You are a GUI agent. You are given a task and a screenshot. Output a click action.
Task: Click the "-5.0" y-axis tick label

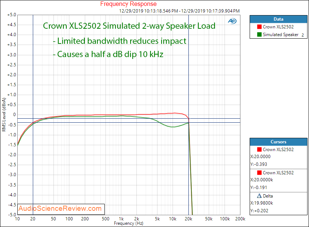(12, 214)
